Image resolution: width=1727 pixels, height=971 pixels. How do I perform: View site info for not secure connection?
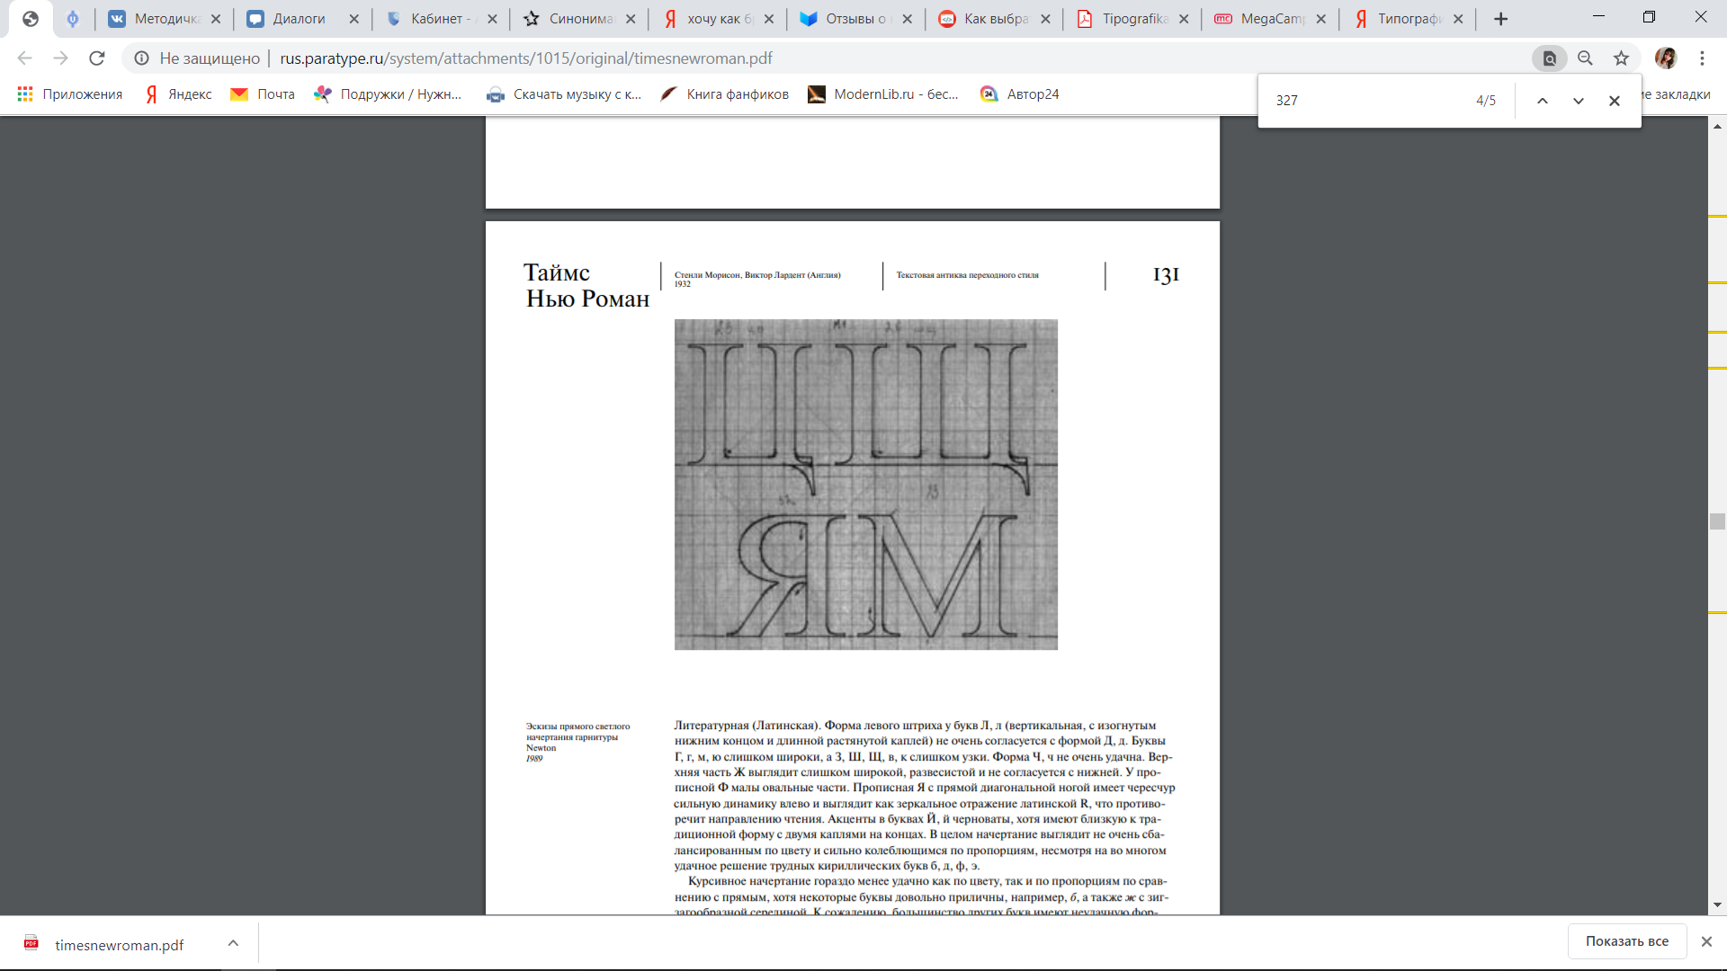pos(197,58)
